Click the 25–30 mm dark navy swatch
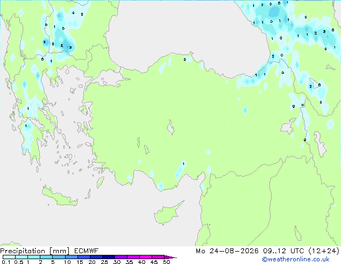The width and height of the screenshot is (341, 264). pyautogui.click(x=108, y=257)
